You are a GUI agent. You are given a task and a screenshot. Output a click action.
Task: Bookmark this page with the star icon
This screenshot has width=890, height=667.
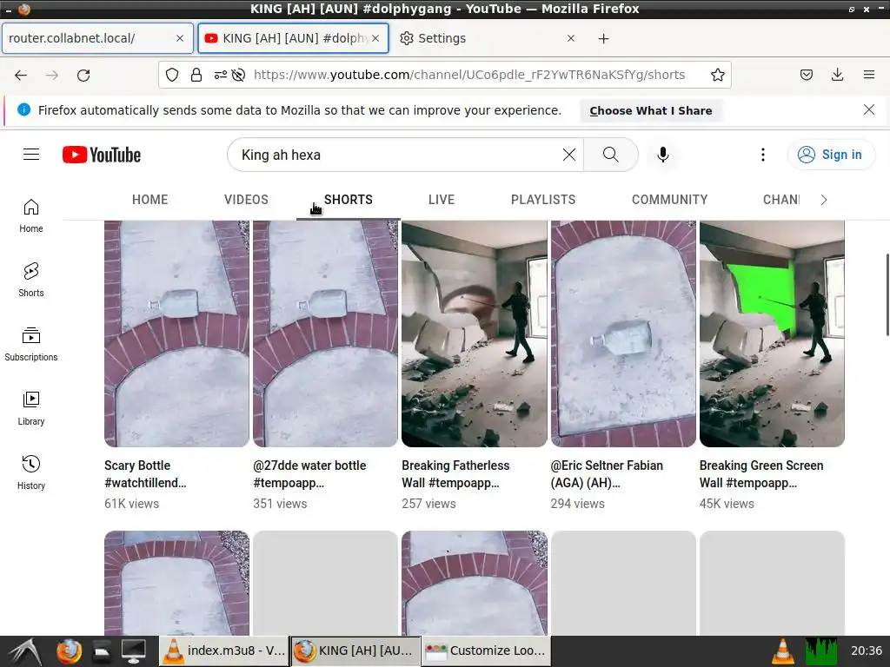pyautogui.click(x=717, y=75)
